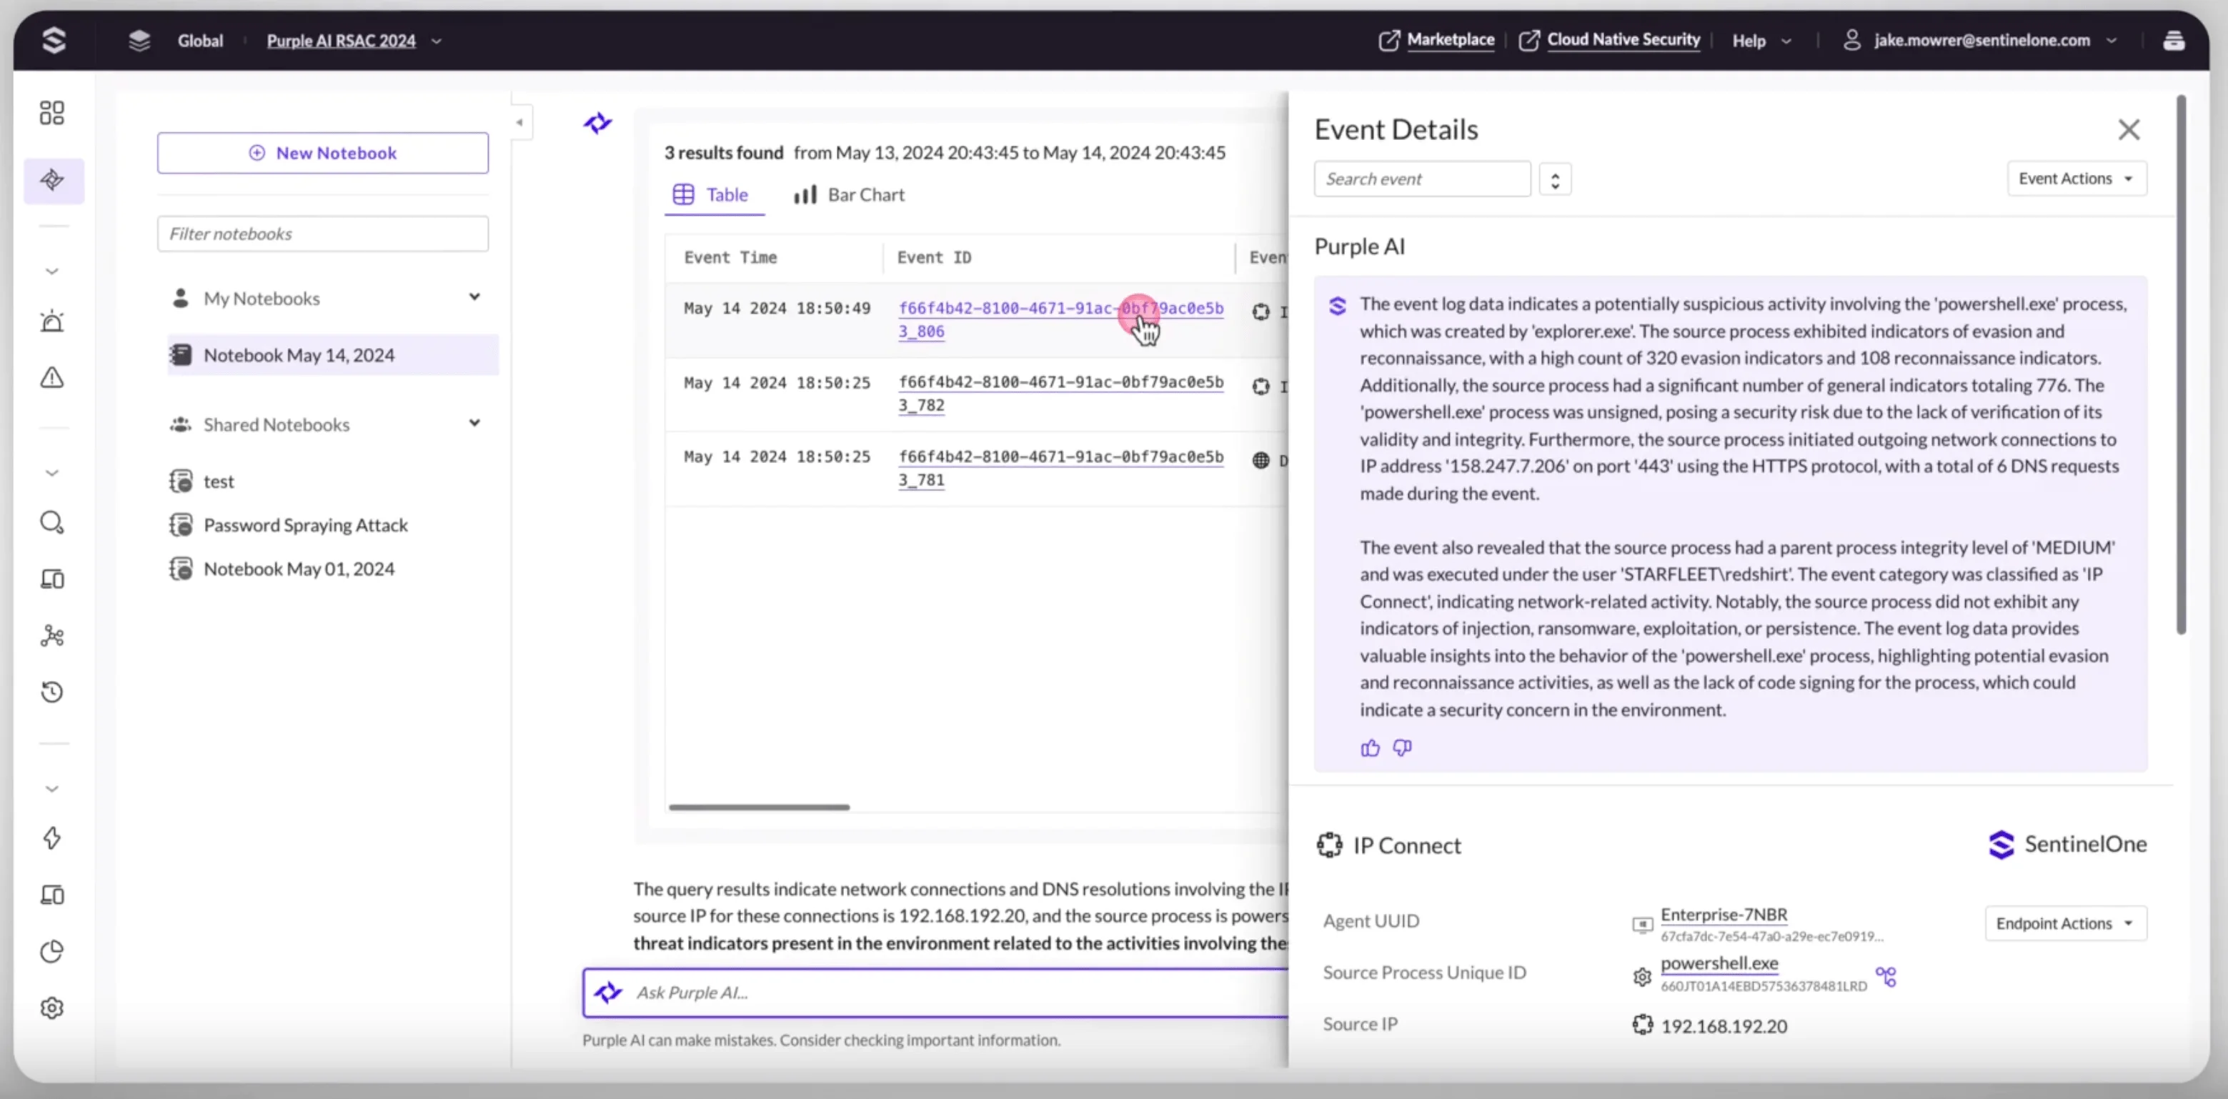Open the dashboard grid icon in sidebar
2228x1099 pixels.
[52, 112]
